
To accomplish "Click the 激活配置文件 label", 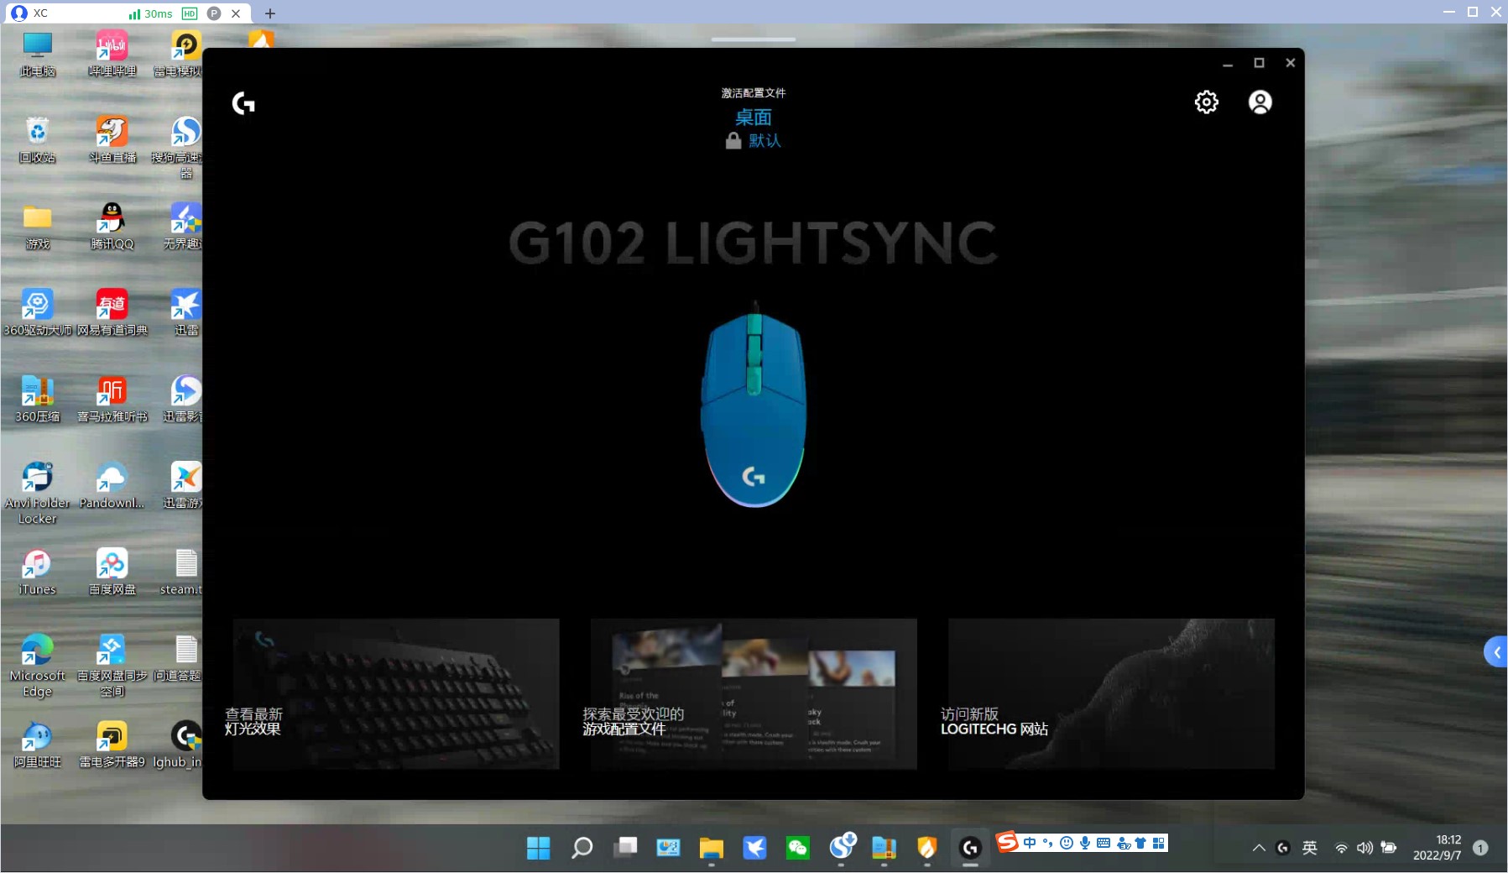I will click(753, 93).
